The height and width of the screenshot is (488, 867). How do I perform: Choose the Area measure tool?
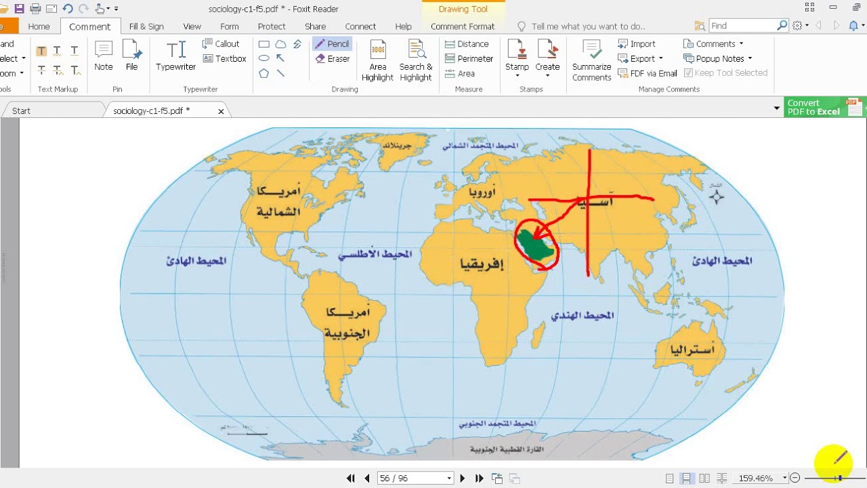(459, 74)
